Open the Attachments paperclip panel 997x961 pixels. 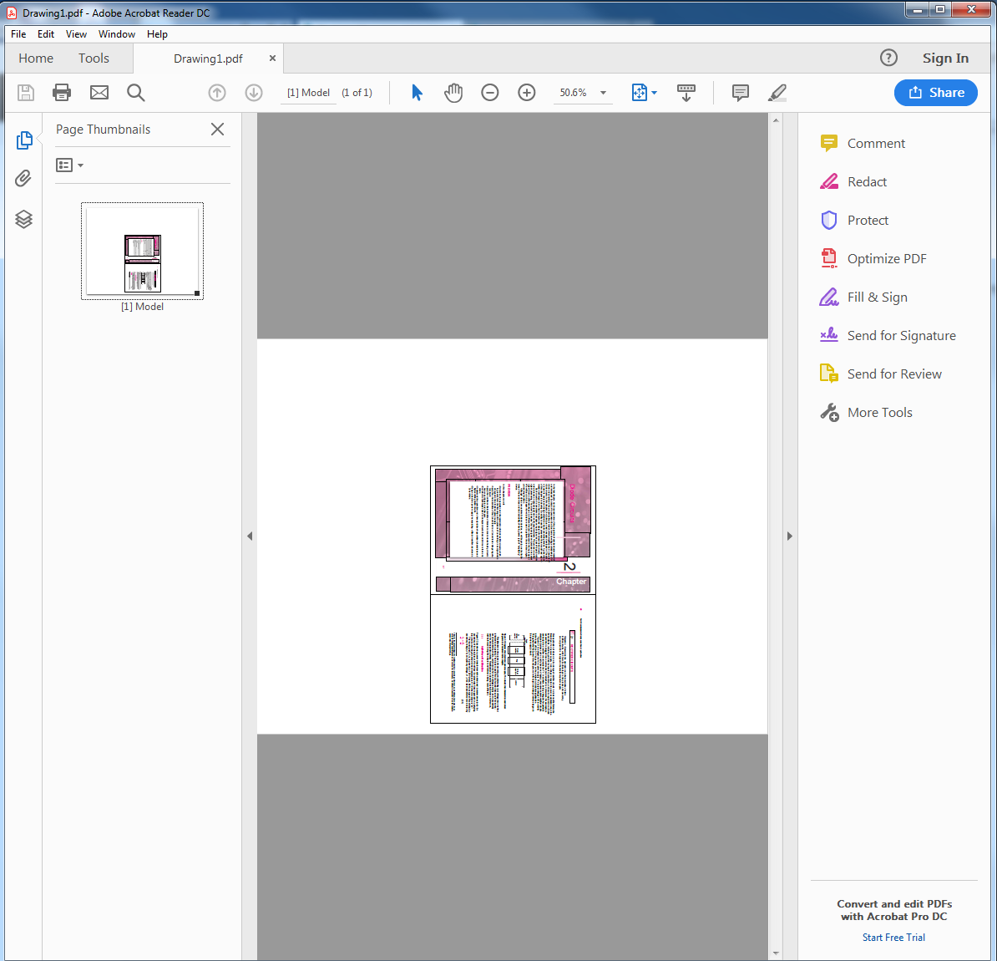click(23, 179)
